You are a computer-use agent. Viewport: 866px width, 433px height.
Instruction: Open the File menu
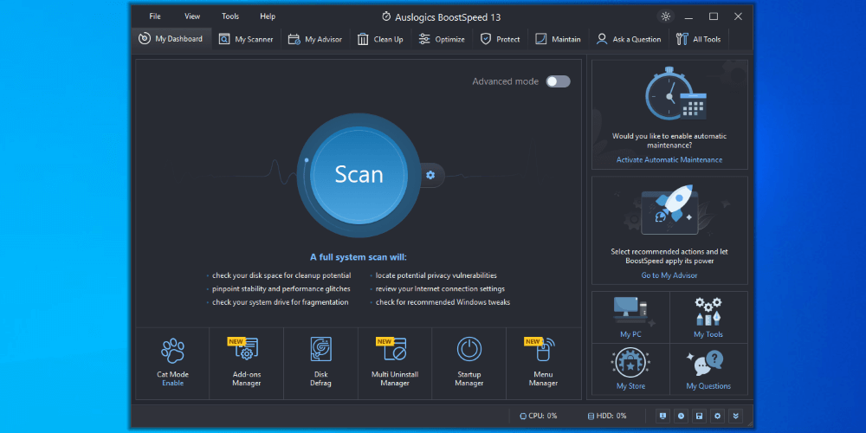point(155,16)
